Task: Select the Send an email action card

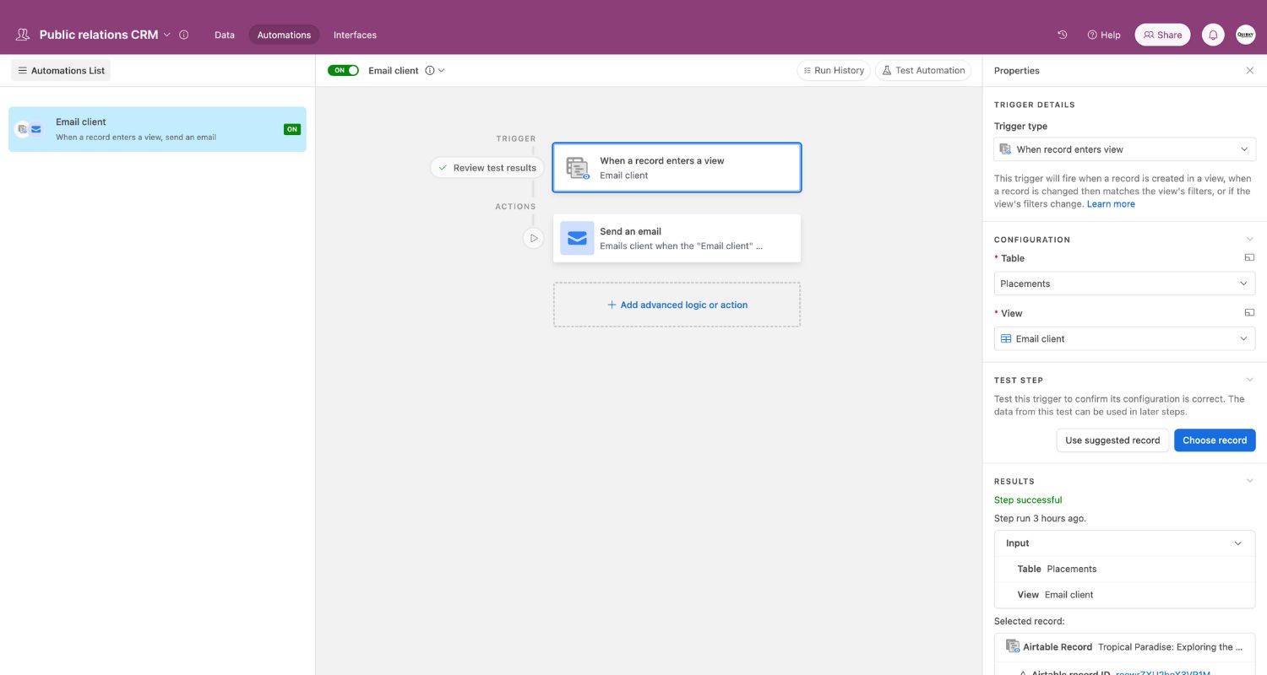Action: coord(677,238)
